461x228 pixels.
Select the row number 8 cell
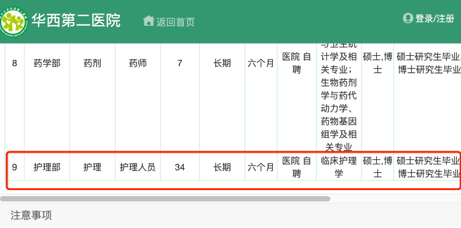(14, 63)
